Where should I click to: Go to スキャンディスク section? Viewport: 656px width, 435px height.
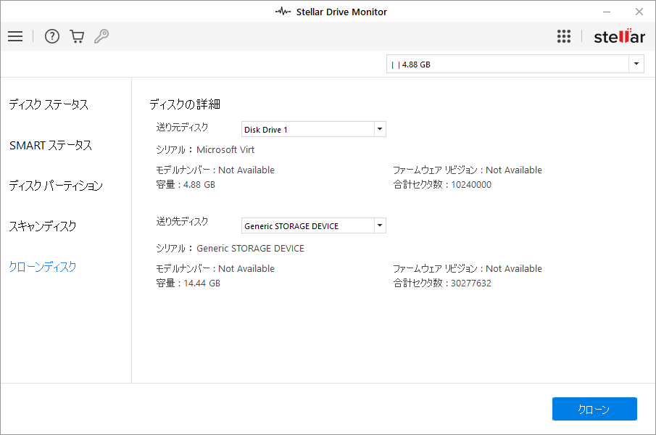click(43, 226)
